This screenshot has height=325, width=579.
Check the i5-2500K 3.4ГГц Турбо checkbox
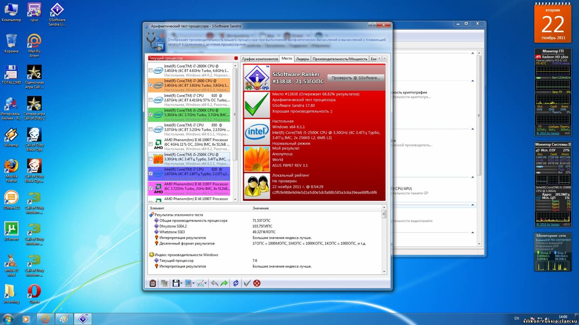[151, 159]
